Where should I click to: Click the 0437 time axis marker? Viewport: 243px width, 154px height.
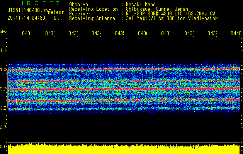pos(166,33)
